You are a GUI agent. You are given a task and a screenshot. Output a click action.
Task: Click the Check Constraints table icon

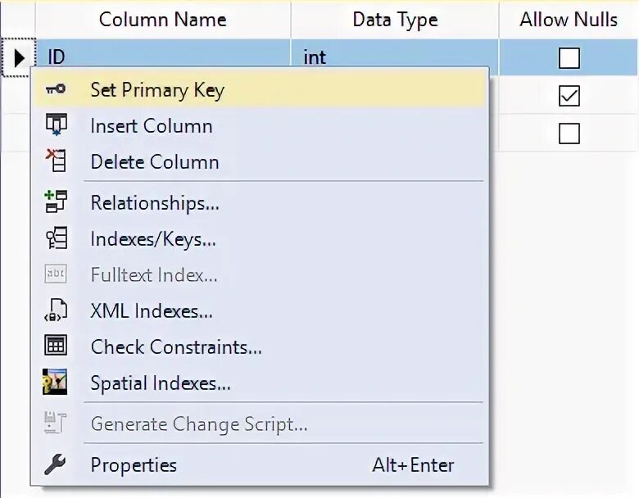55,346
